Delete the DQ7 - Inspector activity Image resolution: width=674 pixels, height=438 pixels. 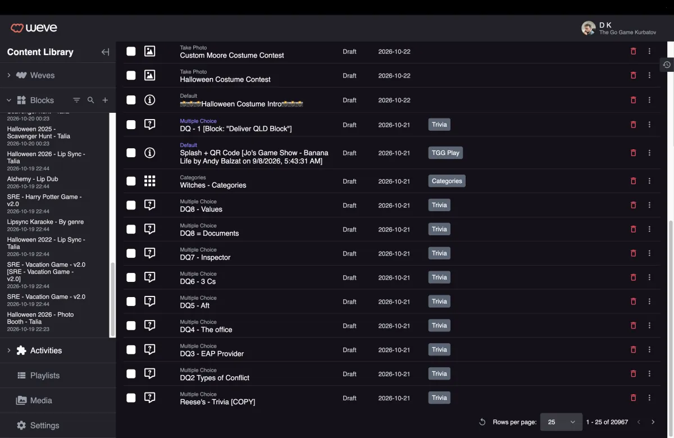click(634, 253)
